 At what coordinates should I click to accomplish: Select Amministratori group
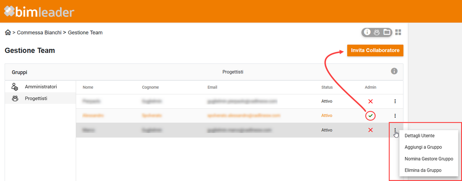click(40, 87)
